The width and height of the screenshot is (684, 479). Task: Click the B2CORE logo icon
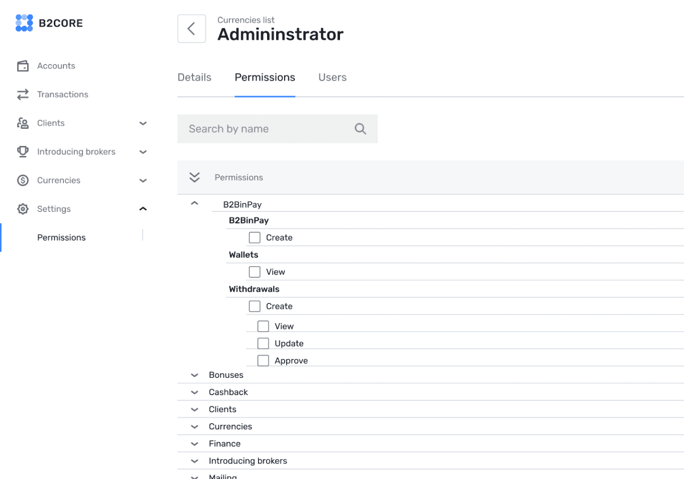[24, 23]
